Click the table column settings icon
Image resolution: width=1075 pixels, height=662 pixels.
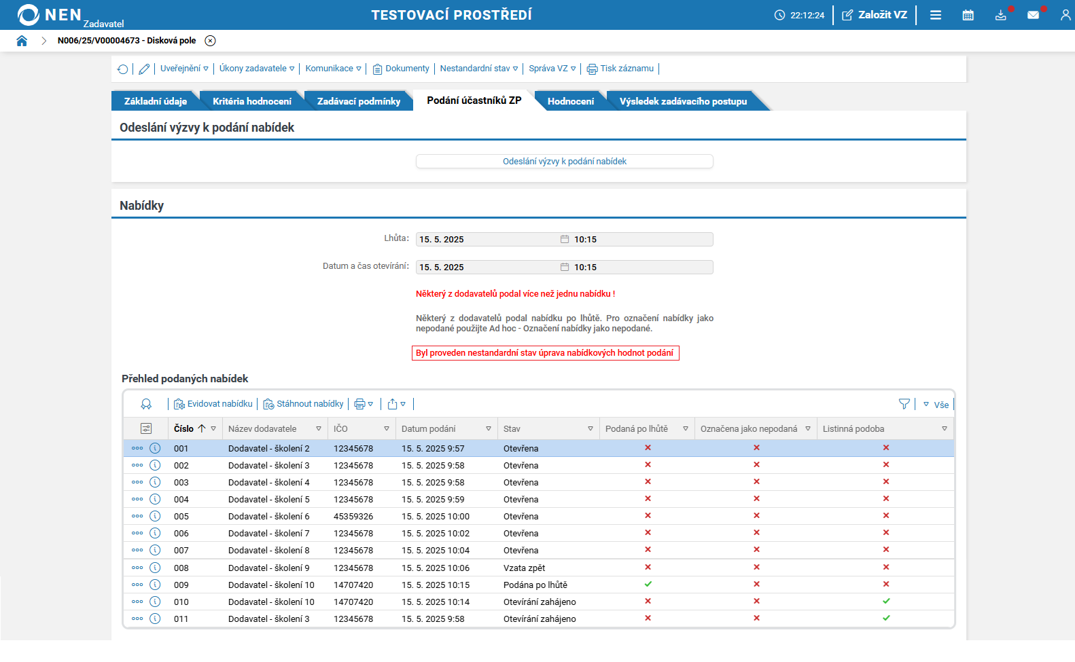click(x=146, y=428)
